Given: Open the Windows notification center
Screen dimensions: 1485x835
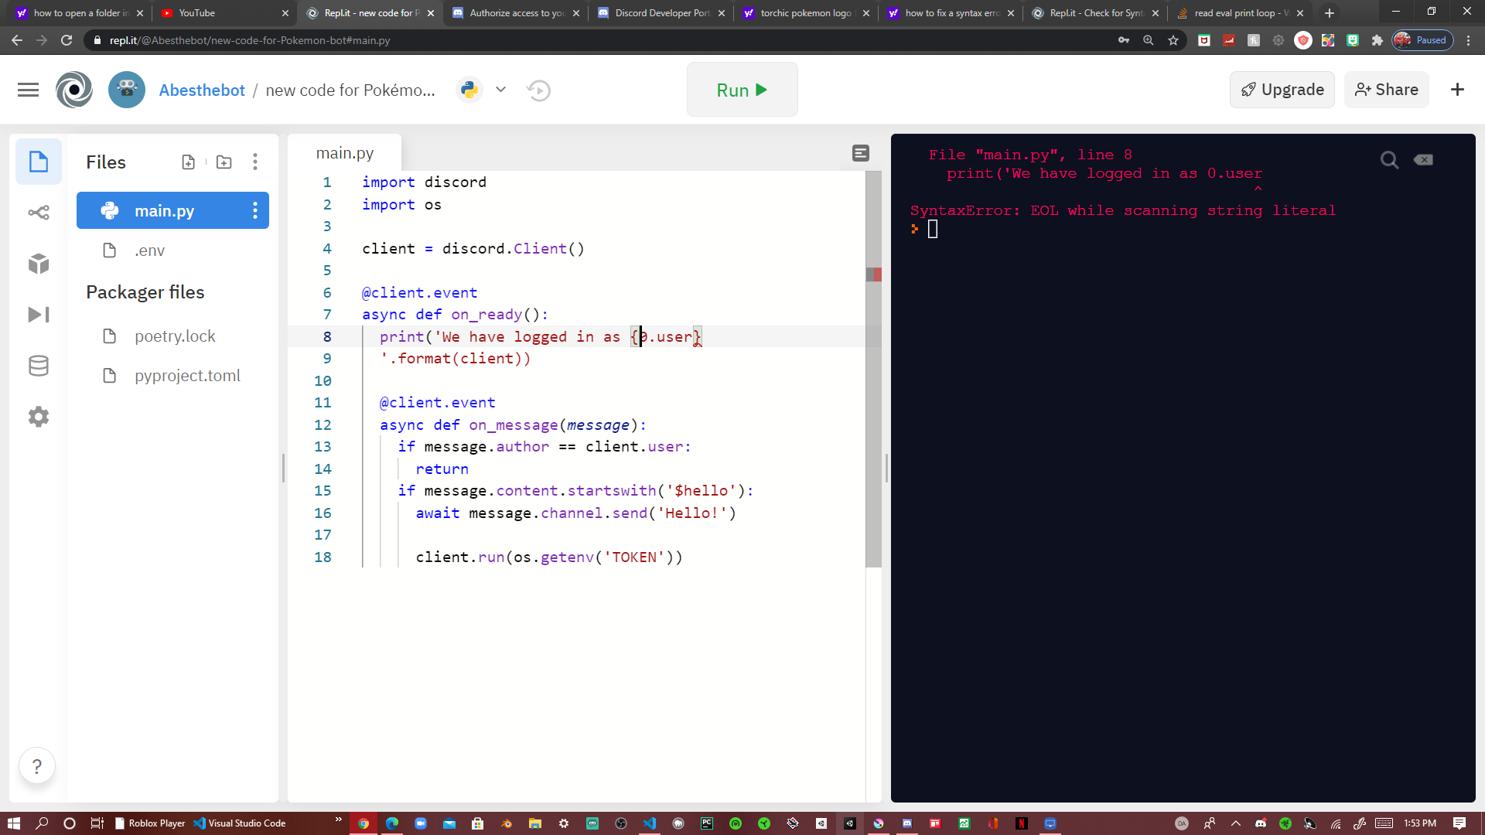Looking at the screenshot, I should (x=1459, y=823).
